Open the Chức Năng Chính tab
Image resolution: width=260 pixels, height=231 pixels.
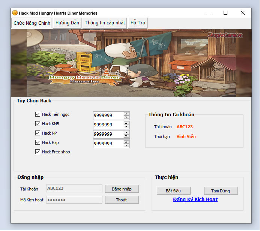pos(32,23)
